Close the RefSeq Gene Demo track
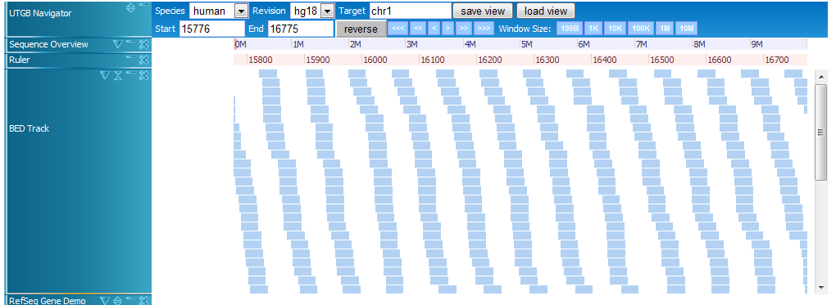The image size is (836, 305). pyautogui.click(x=143, y=301)
